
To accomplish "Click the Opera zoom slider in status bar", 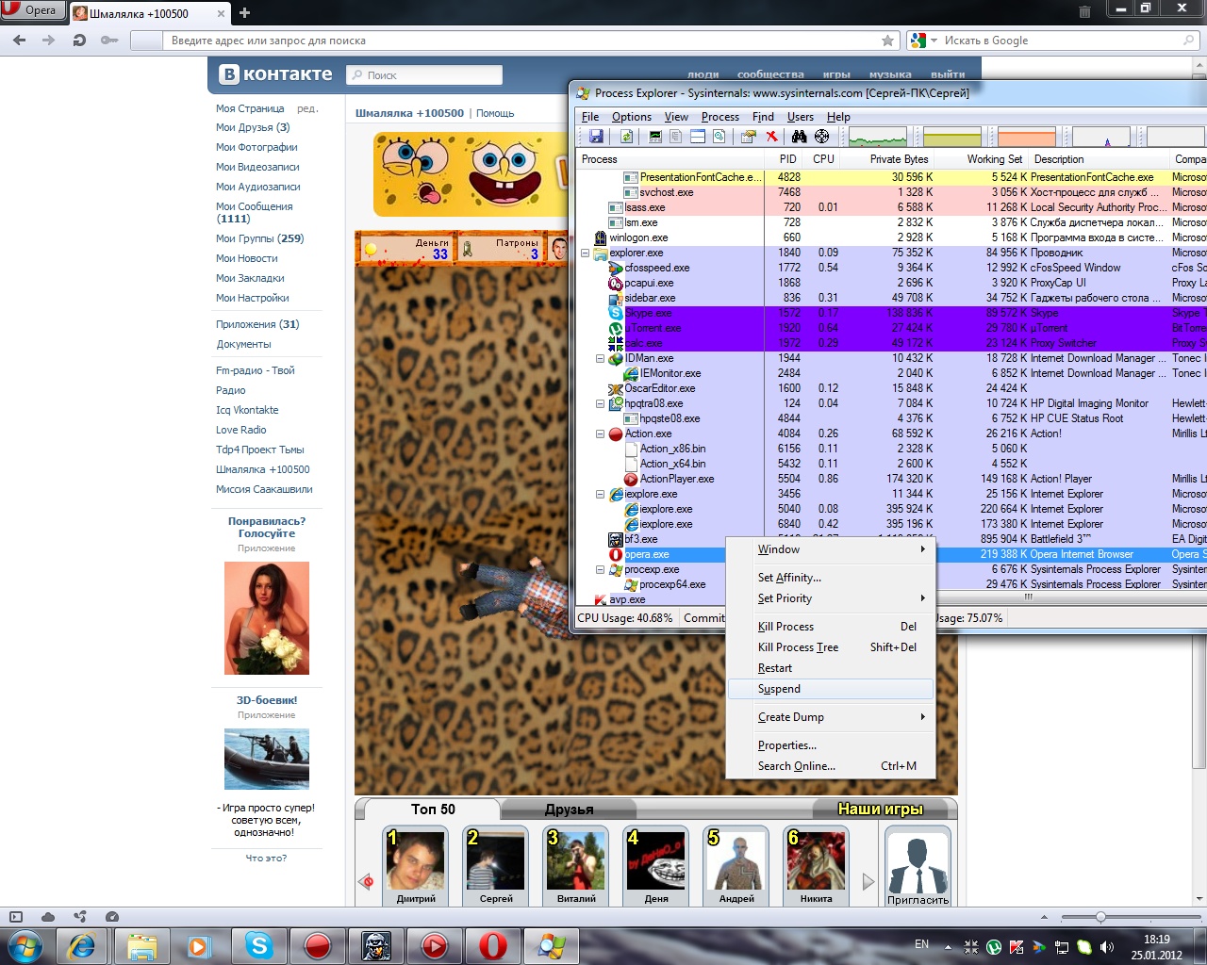I will click(x=1100, y=917).
